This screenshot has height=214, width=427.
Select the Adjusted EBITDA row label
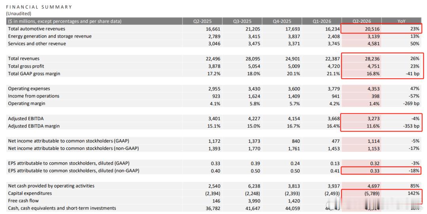tap(26, 119)
